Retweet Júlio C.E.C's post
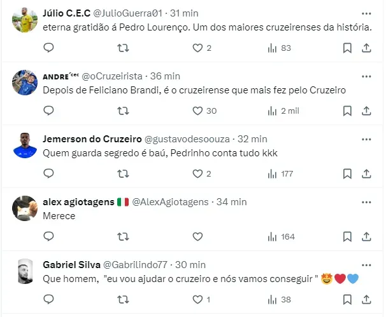Viewport: 386px width, 317px height. [124, 48]
